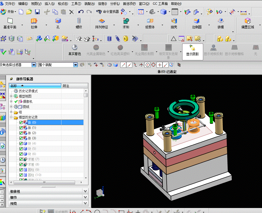Uncheck the 圆柱 (9) checkbox

point(21,170)
